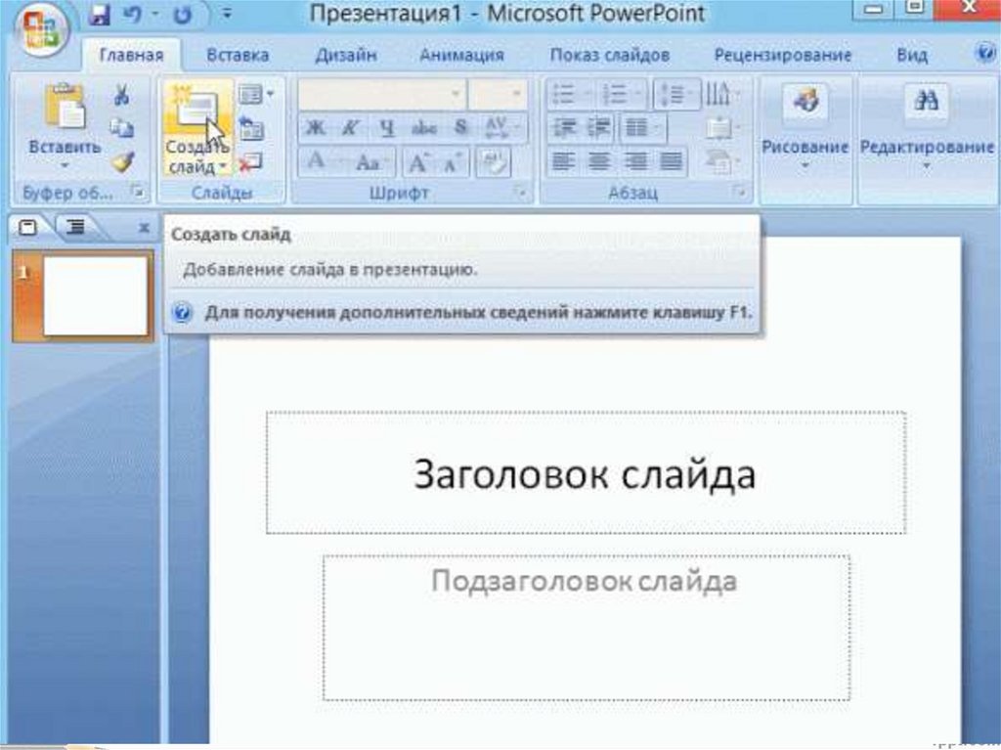The image size is (1001, 750).
Task: Toggle bold Ж formatting
Action: pyautogui.click(x=316, y=128)
